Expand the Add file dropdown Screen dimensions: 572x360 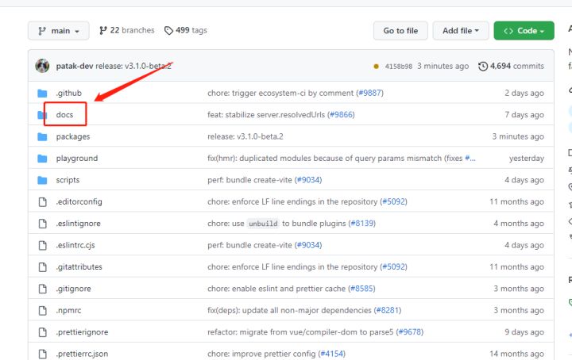pos(460,31)
